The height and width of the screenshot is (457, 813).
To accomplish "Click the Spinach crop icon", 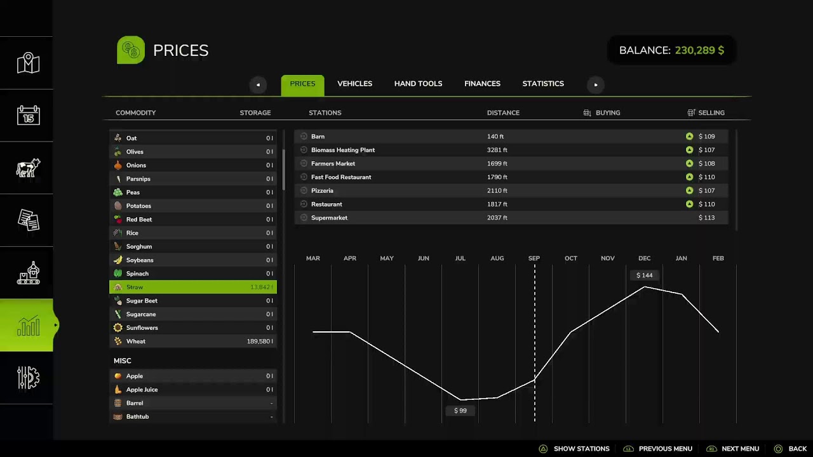I will point(118,274).
